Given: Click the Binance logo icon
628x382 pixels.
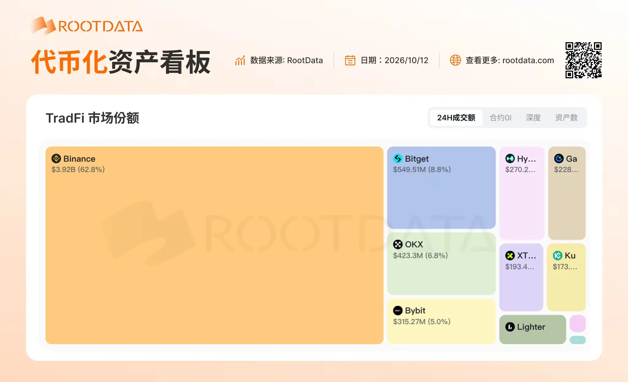Looking at the screenshot, I should pyautogui.click(x=56, y=159).
